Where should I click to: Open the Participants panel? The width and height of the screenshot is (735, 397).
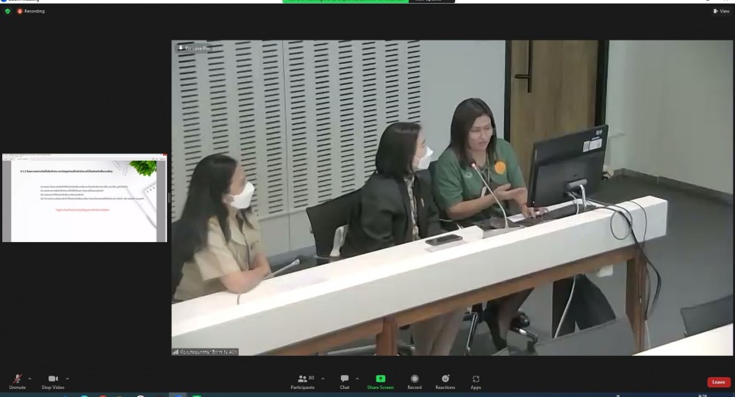click(x=302, y=382)
